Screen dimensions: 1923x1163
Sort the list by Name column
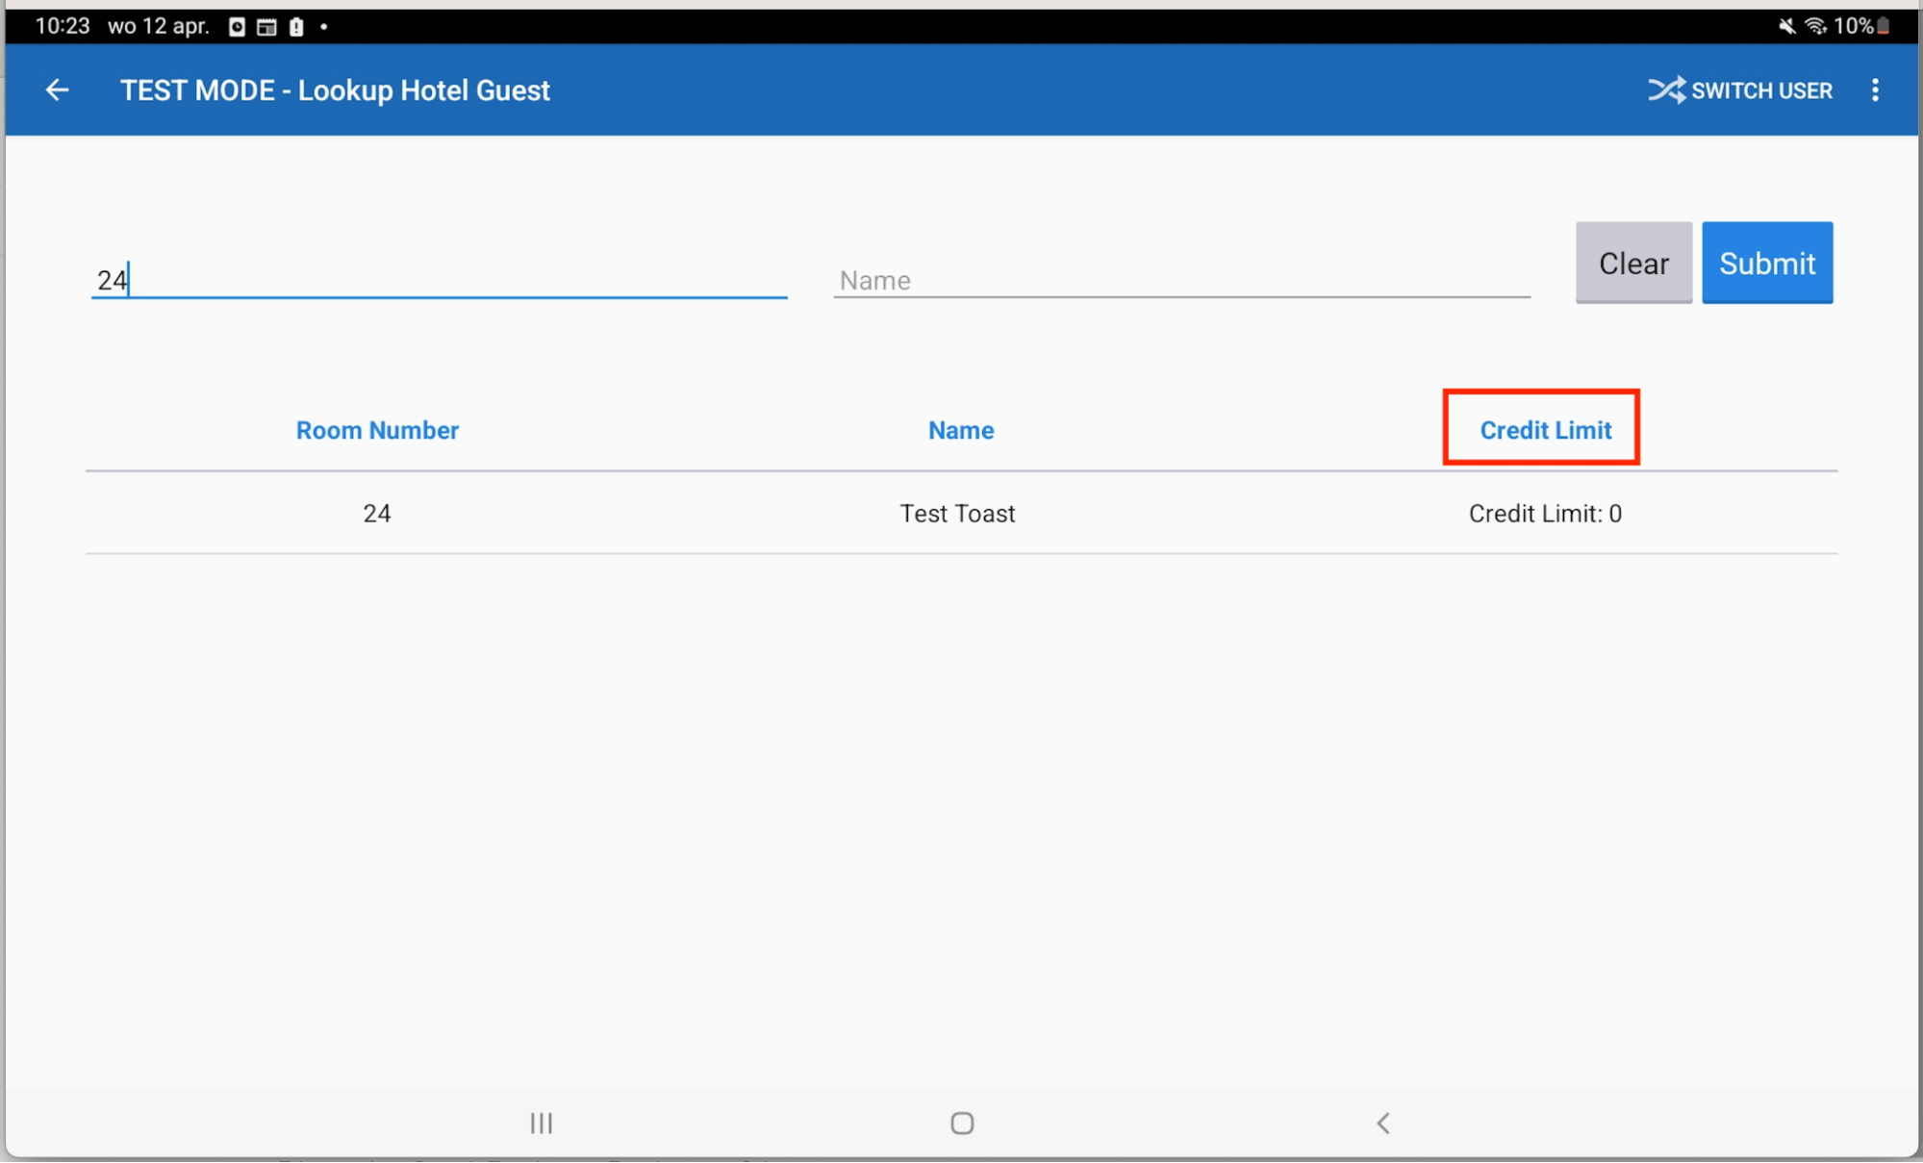(x=960, y=430)
